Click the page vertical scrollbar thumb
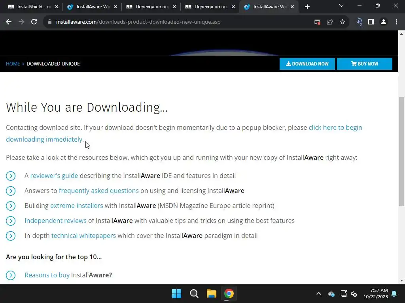The image size is (405, 303). point(401,151)
